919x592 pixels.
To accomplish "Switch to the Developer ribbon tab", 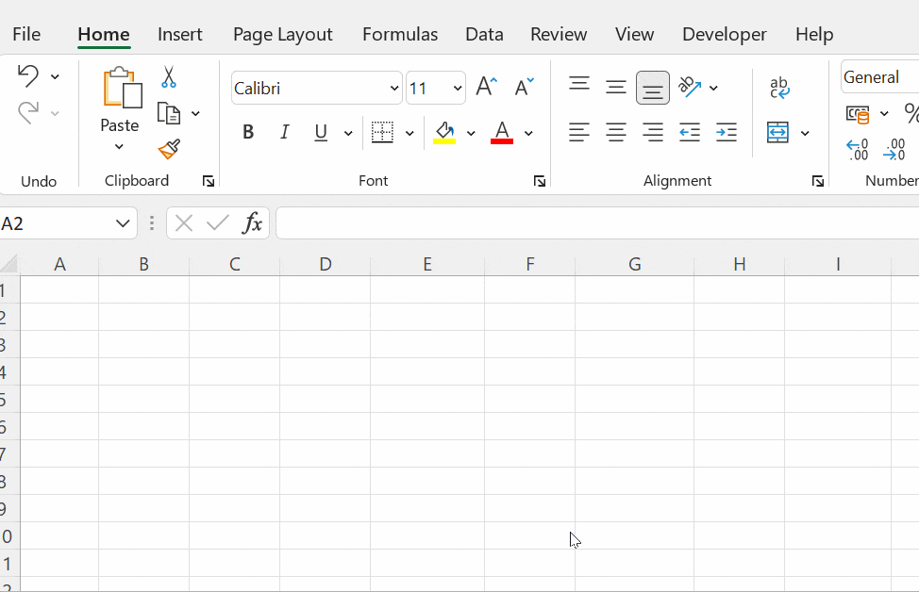I will pyautogui.click(x=724, y=34).
